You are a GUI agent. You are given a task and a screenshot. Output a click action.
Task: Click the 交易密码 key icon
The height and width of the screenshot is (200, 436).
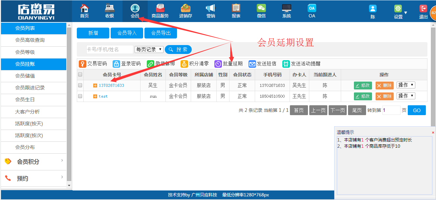[83, 64]
